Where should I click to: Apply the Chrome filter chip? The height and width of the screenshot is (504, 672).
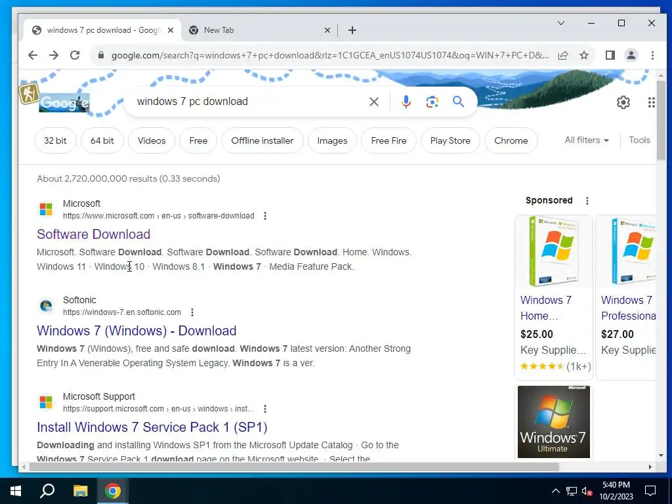pyautogui.click(x=511, y=140)
